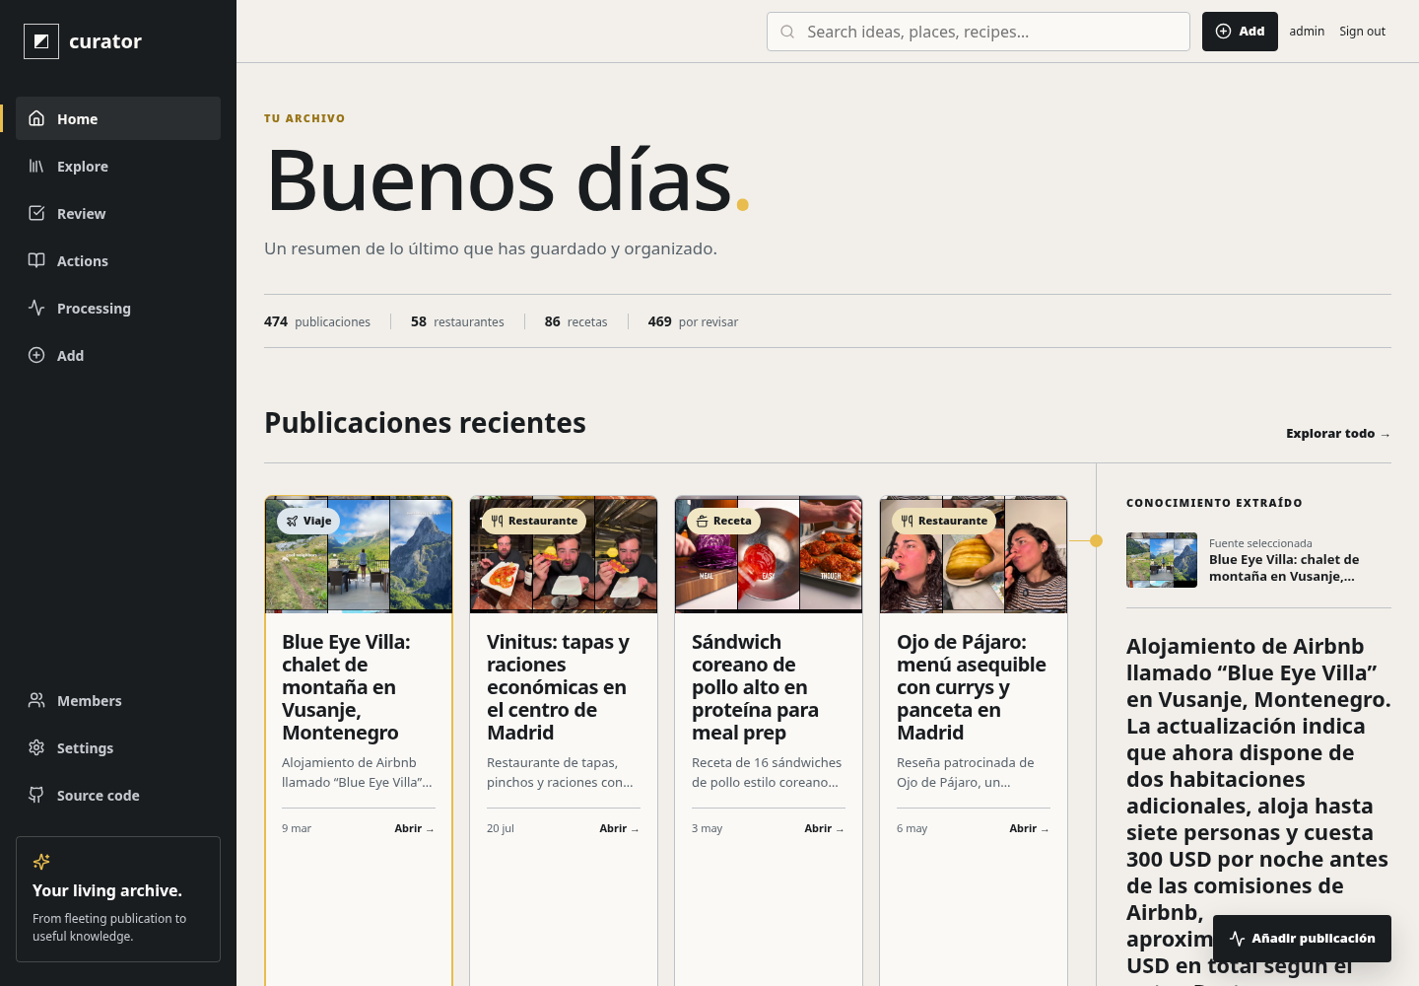
Task: Click the airplane icon on Viaje badge
Action: point(292,521)
